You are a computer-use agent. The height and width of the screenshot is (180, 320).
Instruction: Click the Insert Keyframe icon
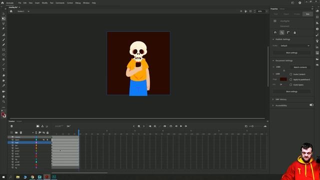coord(139,126)
